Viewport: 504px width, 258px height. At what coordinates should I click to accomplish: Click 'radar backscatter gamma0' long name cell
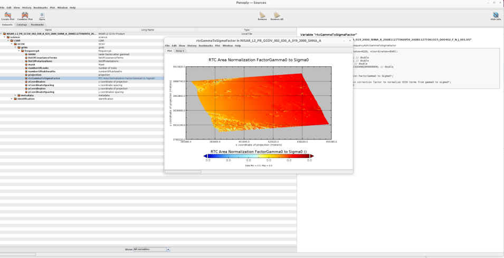point(114,54)
